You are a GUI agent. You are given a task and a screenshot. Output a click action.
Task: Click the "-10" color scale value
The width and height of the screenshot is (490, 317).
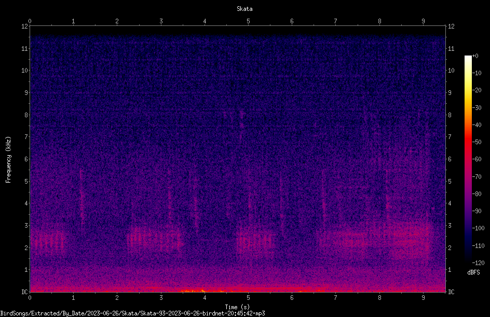pos(477,73)
